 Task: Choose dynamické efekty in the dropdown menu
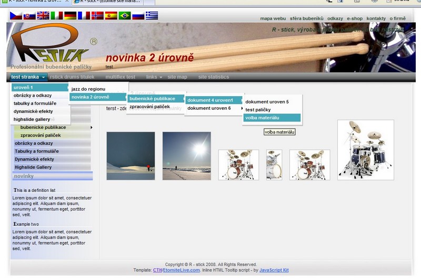click(41, 111)
